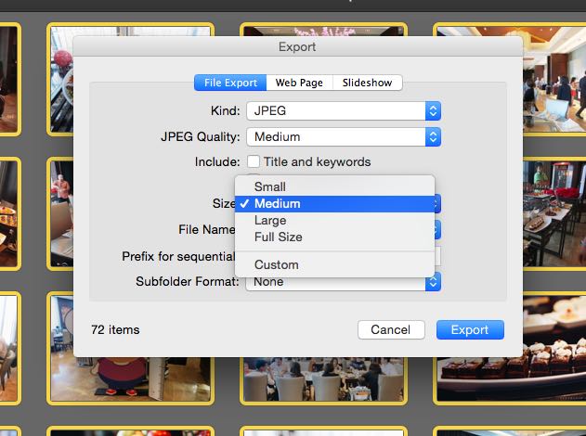Select Full Size in the menu
This screenshot has width=586, height=436.
coord(335,237)
